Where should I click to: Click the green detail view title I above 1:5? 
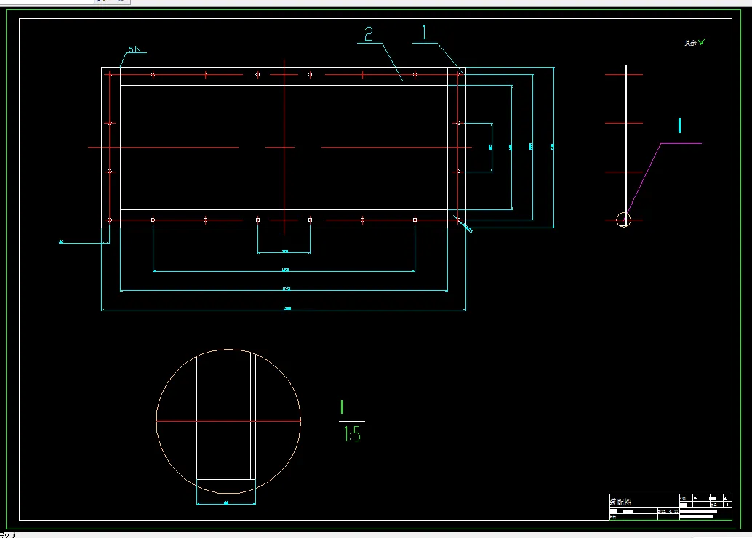pyautogui.click(x=342, y=407)
